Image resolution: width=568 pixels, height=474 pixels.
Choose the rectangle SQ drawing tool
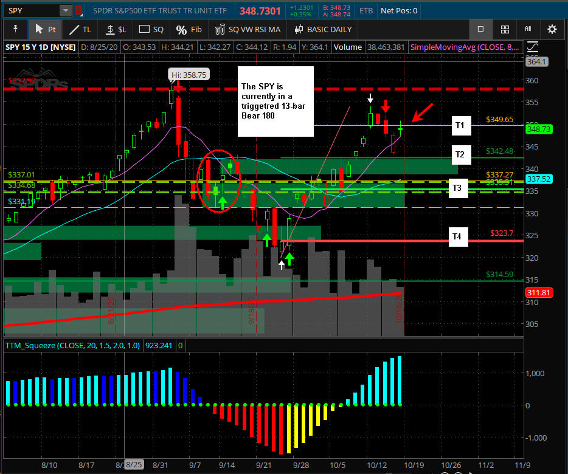151,29
